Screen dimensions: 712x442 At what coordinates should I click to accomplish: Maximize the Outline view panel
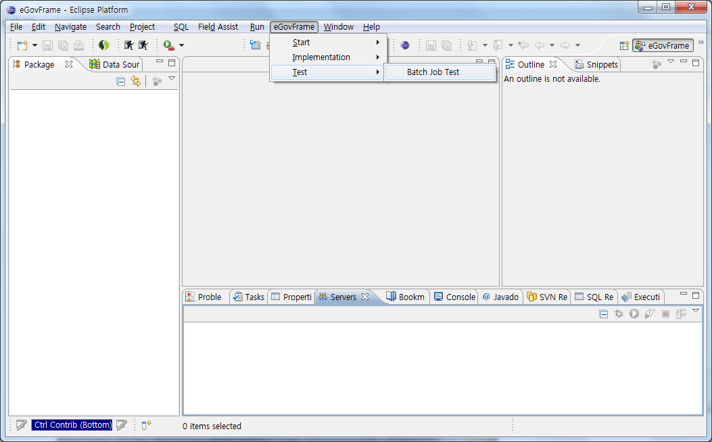696,62
